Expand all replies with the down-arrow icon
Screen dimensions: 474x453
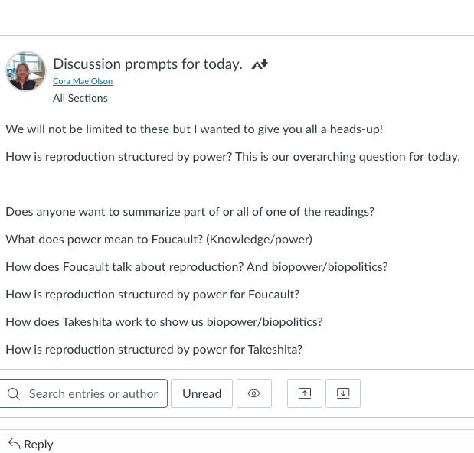pyautogui.click(x=343, y=393)
